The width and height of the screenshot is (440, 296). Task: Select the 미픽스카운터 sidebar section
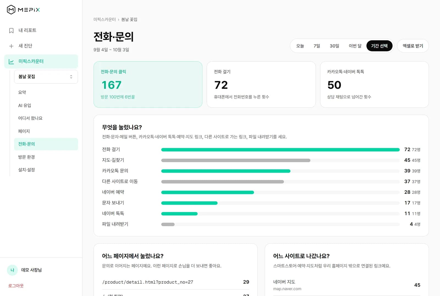[x=41, y=61]
